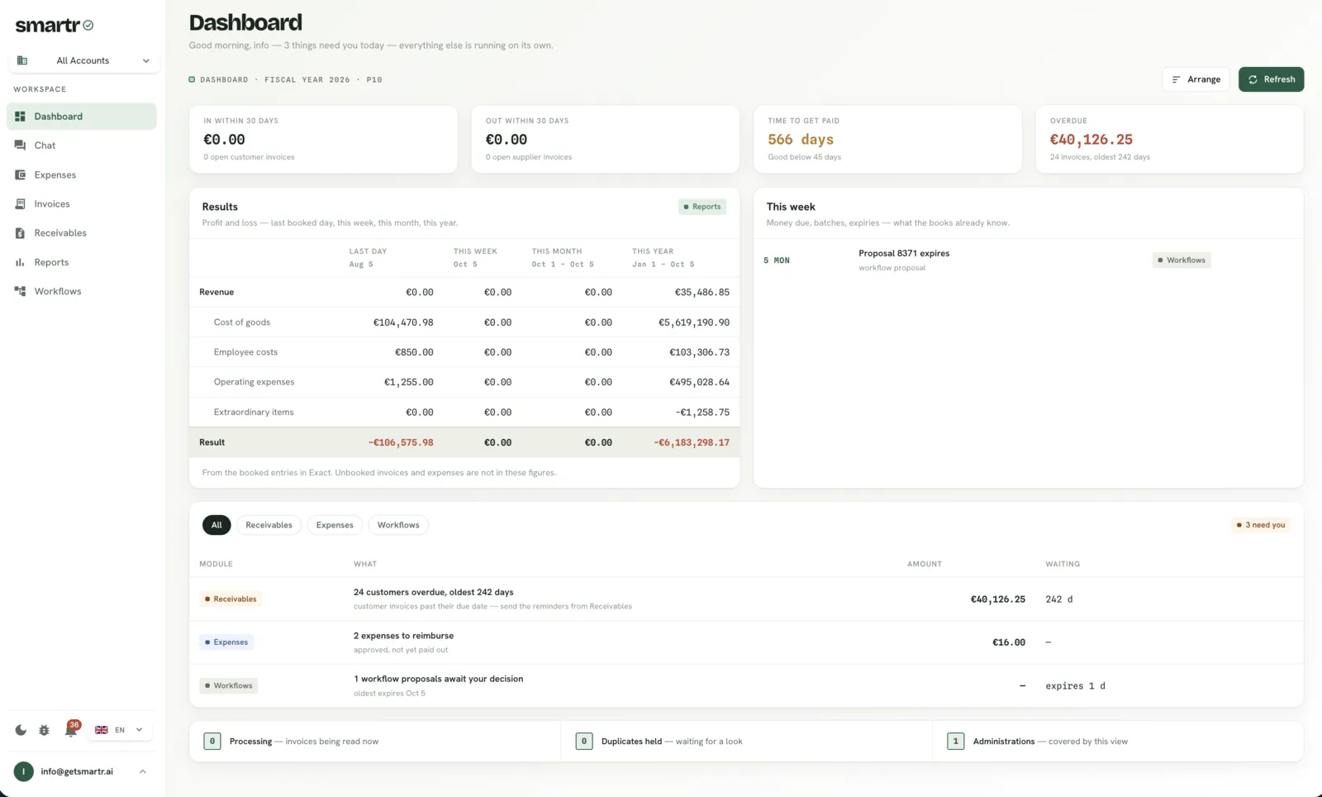Open Reports bar-chart sidebar icon
Image resolution: width=1322 pixels, height=797 pixels.
(20, 262)
